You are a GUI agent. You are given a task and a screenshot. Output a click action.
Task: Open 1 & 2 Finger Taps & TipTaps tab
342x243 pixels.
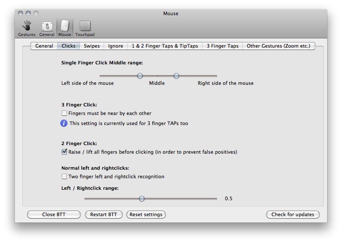click(x=165, y=46)
